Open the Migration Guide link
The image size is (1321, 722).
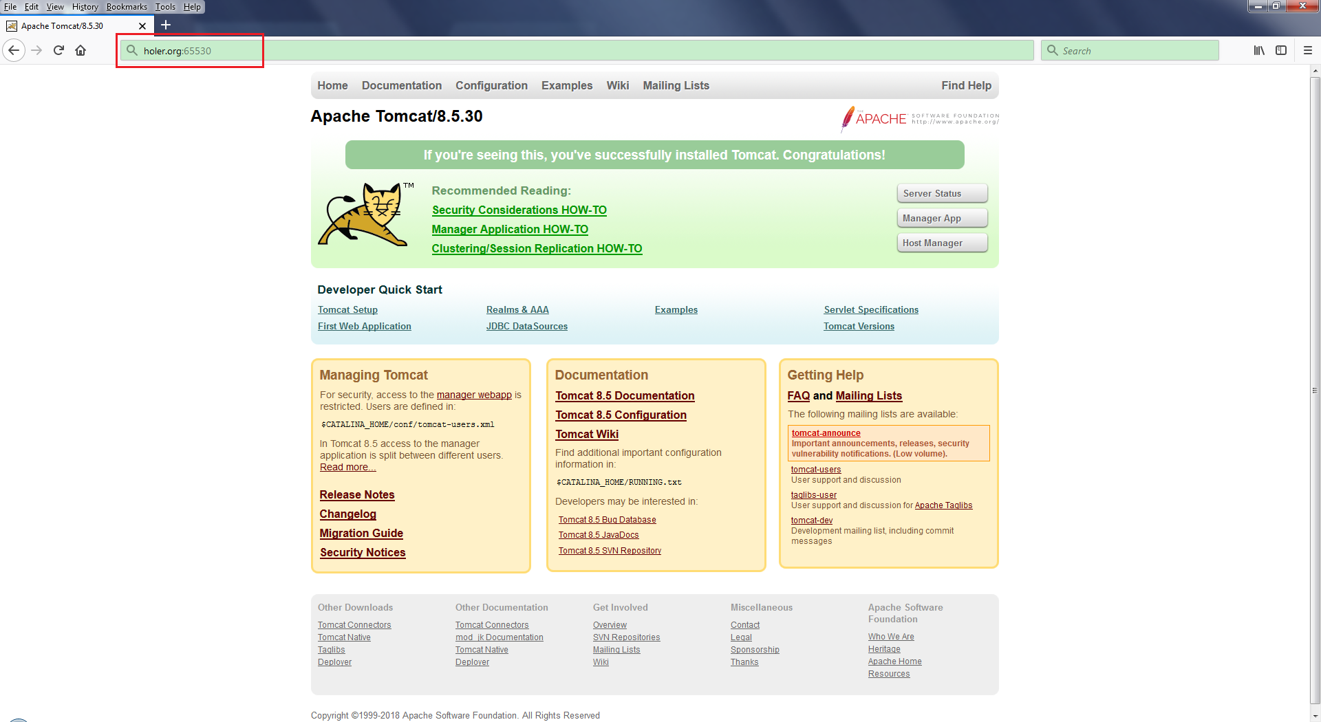click(361, 534)
